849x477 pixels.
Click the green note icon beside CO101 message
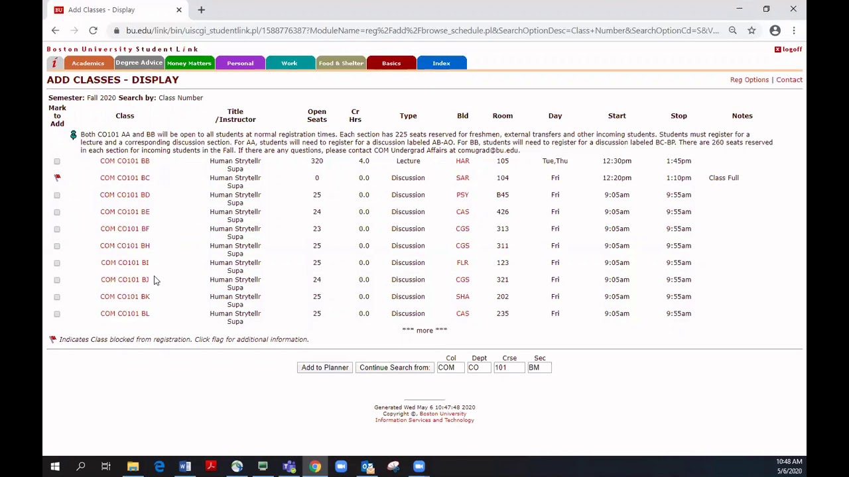[73, 134]
